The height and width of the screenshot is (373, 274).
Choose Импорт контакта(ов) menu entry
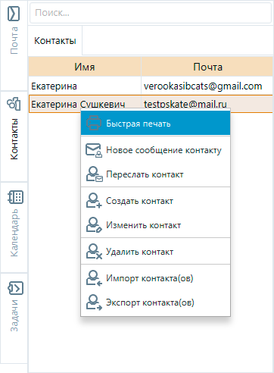pyautogui.click(x=155, y=278)
